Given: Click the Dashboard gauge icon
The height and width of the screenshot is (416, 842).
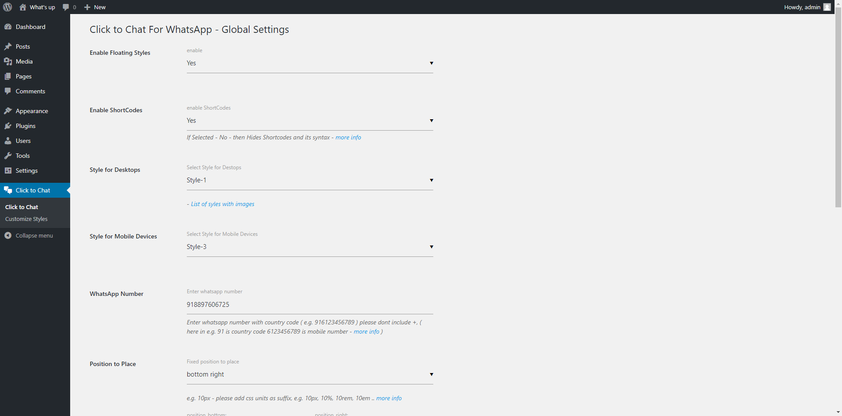Looking at the screenshot, I should (x=8, y=27).
